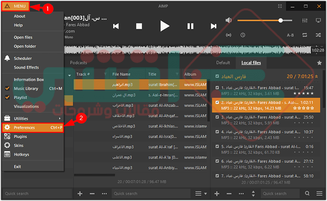Open the Scheduler menu entry
Screen dimensions: 327x201
pos(23,59)
